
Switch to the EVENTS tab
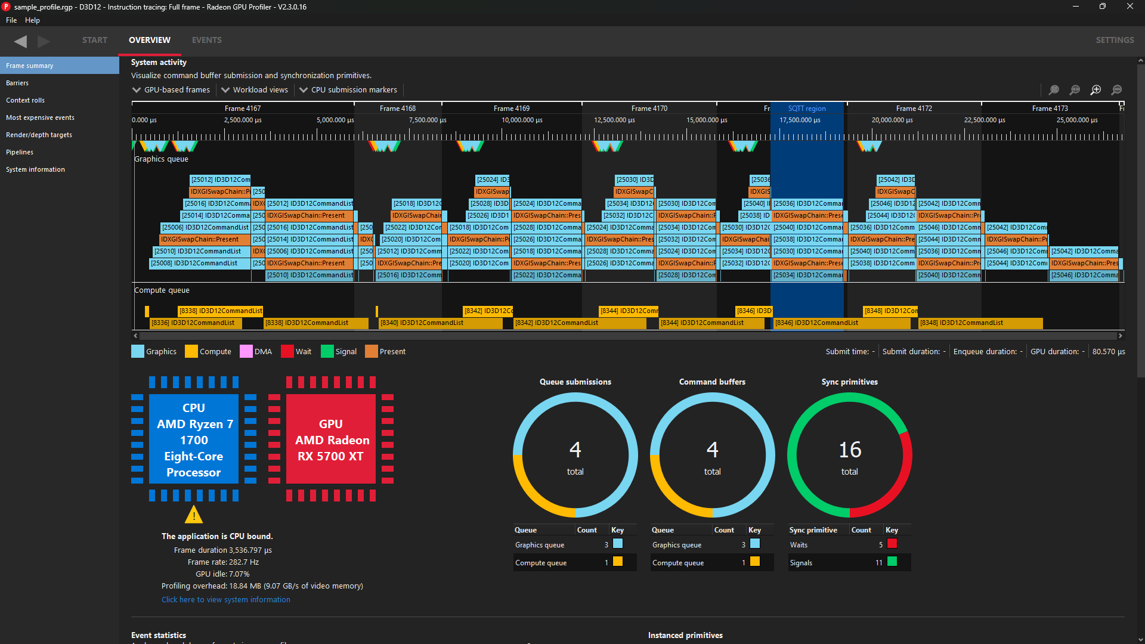206,40
